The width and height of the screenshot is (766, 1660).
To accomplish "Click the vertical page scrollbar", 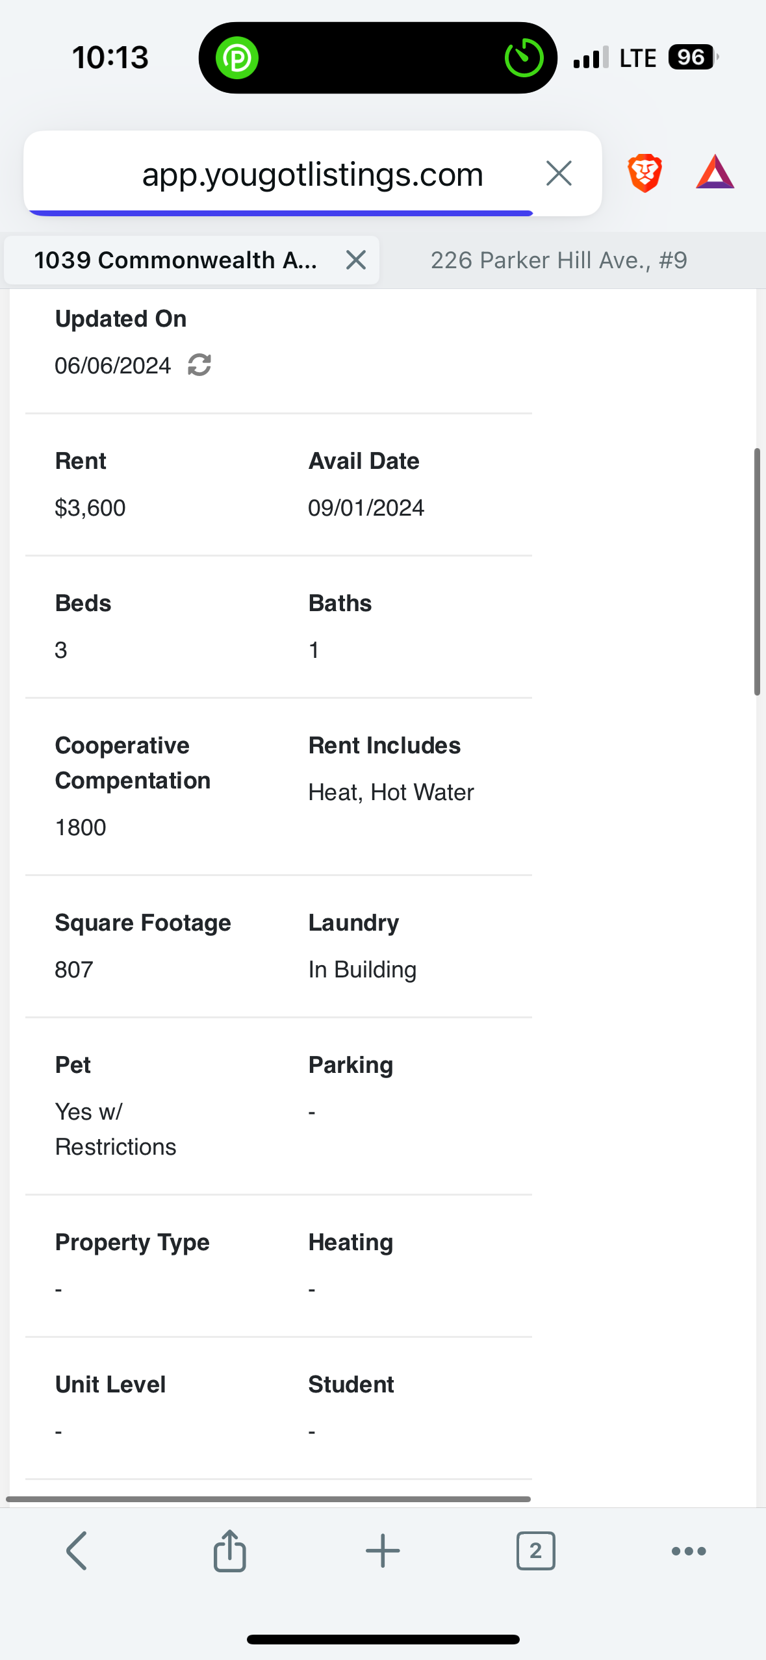I will click(757, 572).
